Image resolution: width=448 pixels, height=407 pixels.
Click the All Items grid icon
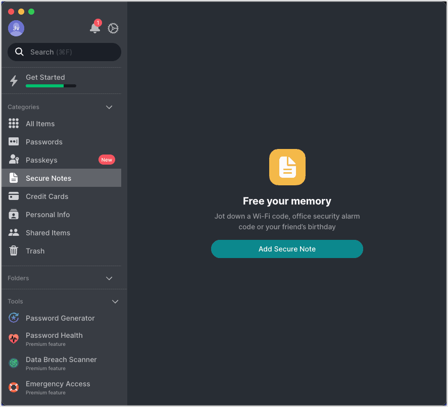tap(14, 123)
